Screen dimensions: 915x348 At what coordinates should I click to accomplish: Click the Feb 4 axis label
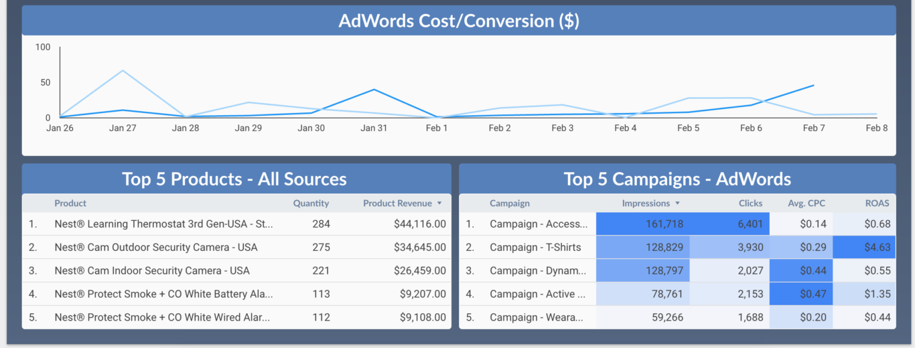pos(626,128)
